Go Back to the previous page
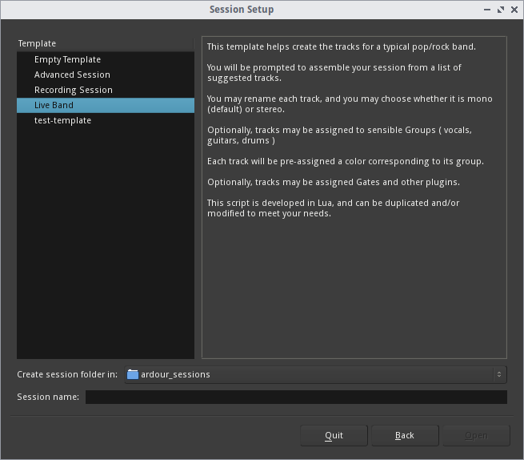 click(405, 436)
